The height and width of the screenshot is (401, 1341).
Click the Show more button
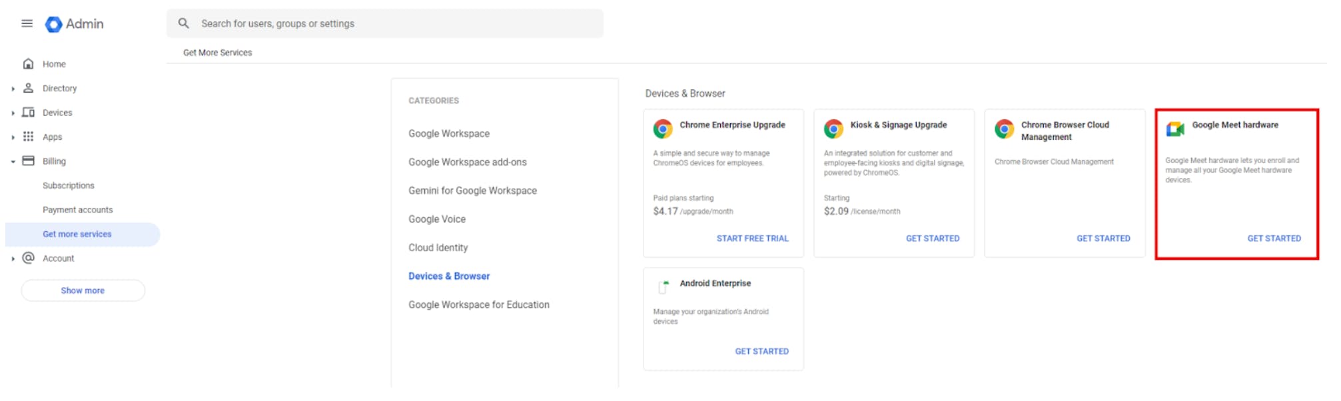tap(83, 290)
